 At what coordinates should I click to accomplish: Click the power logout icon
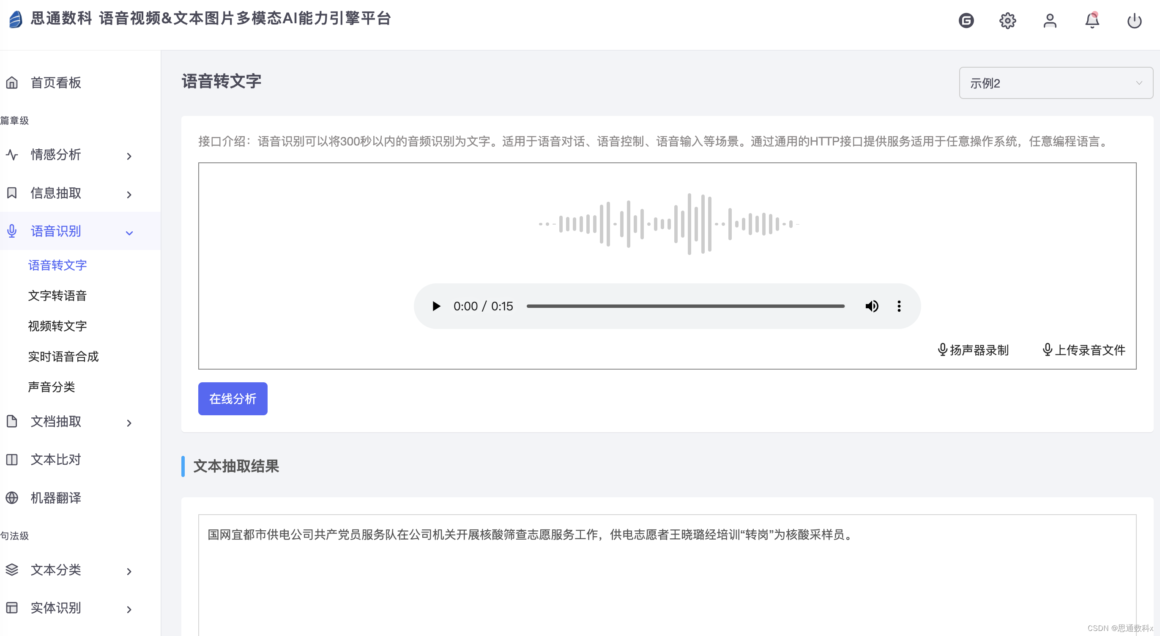pos(1134,21)
